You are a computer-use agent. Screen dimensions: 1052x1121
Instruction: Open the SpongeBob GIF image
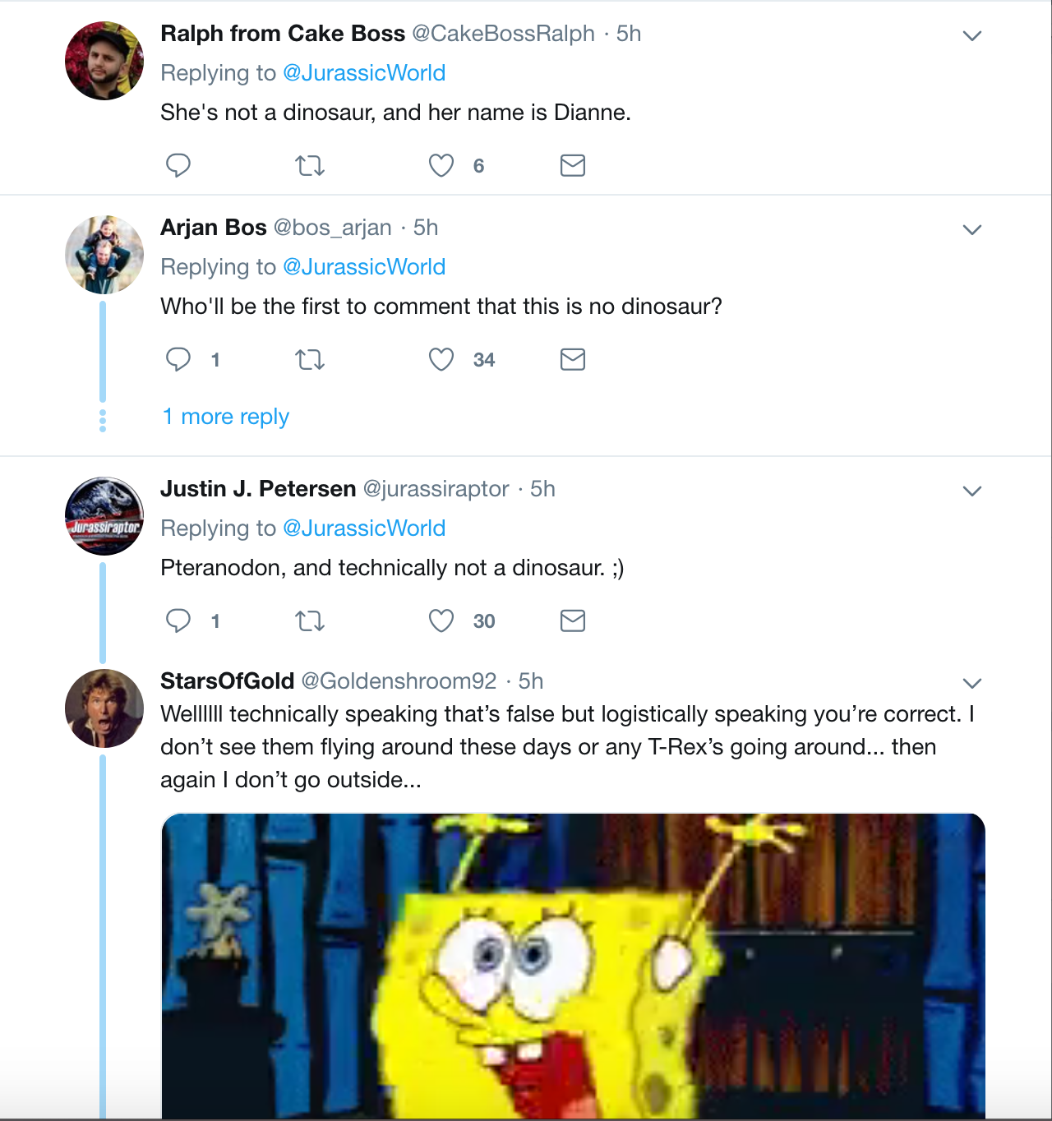(x=573, y=966)
